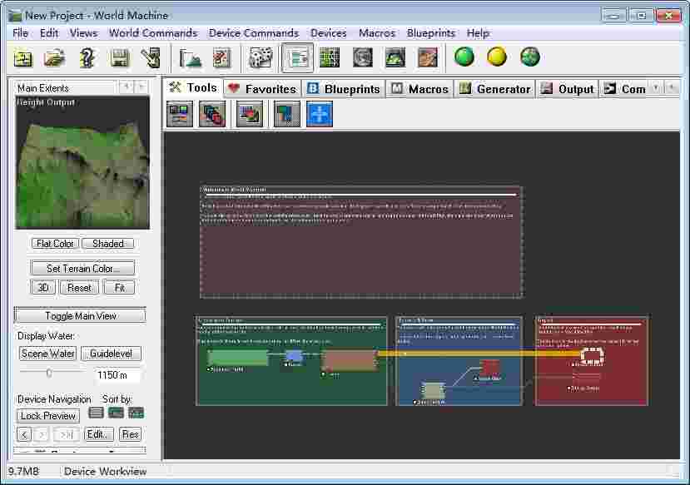Select the blue cross move tool
Image resolution: width=690 pixels, height=485 pixels.
pyautogui.click(x=320, y=114)
